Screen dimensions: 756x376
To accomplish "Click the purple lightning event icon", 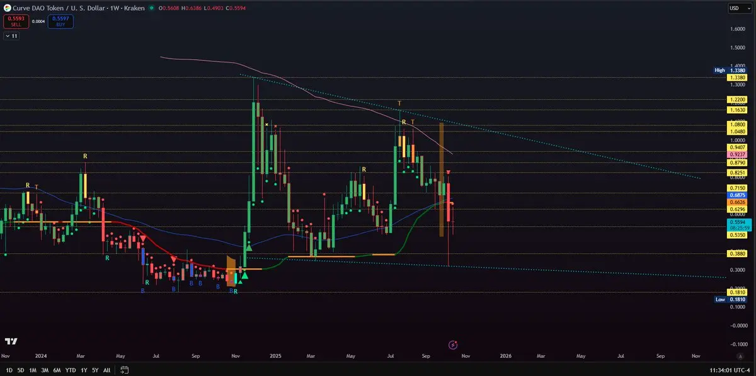I will pyautogui.click(x=452, y=344).
